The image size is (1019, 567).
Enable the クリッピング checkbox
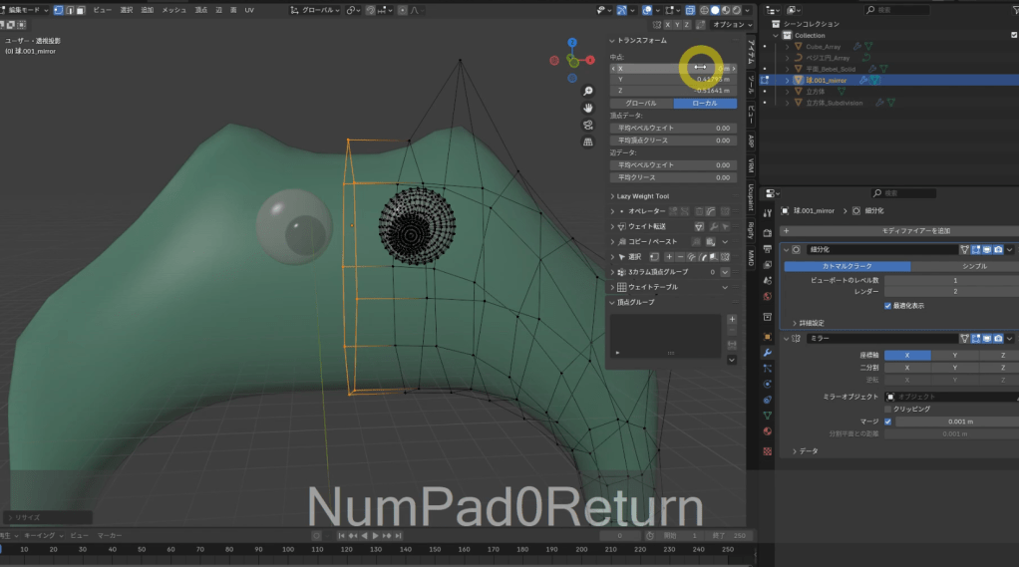click(x=887, y=409)
